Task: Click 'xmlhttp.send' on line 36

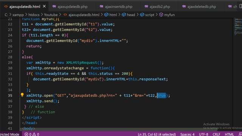Action: click(x=39, y=101)
